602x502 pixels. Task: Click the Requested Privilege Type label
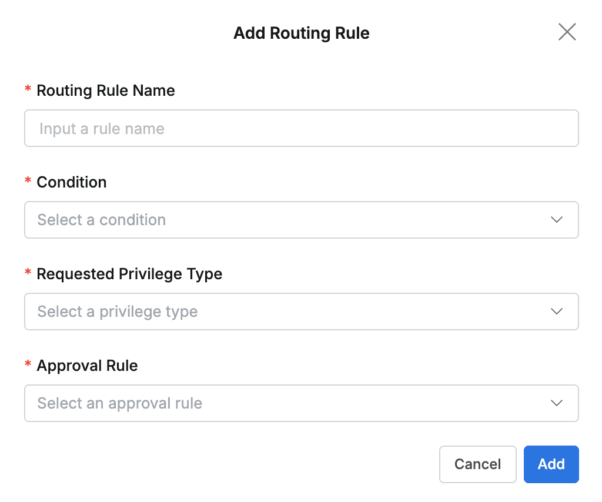point(129,274)
